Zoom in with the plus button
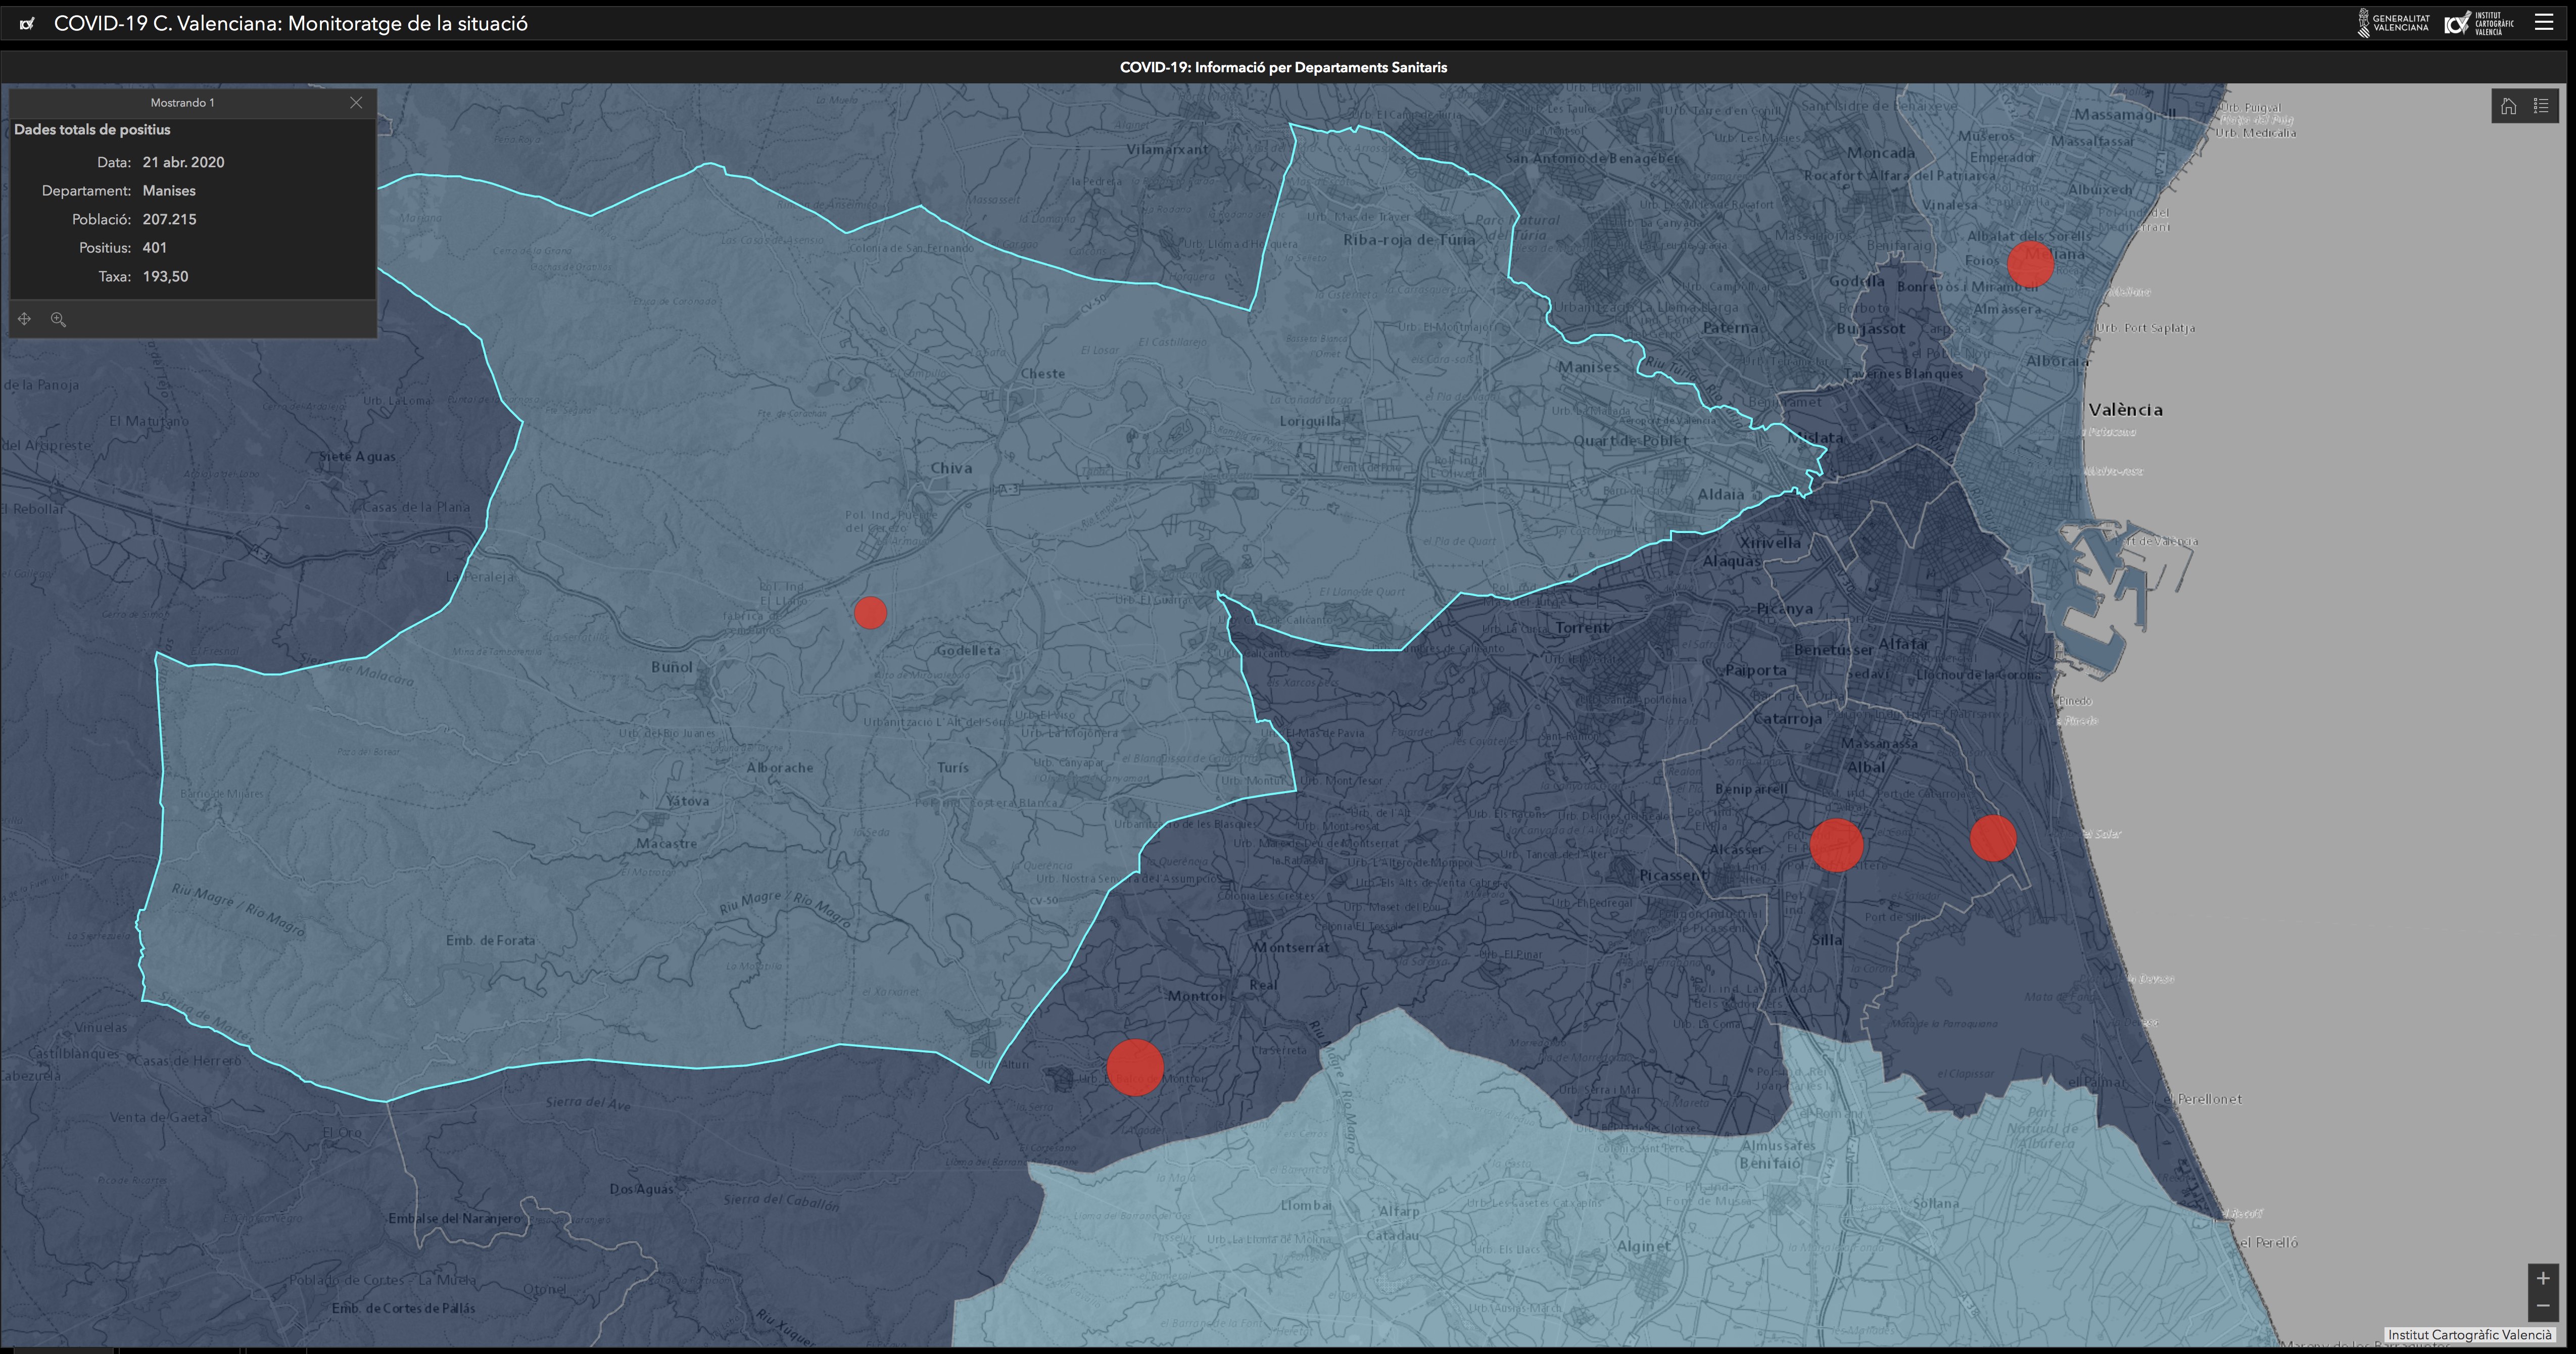This screenshot has width=2576, height=1354. coord(2542,1278)
